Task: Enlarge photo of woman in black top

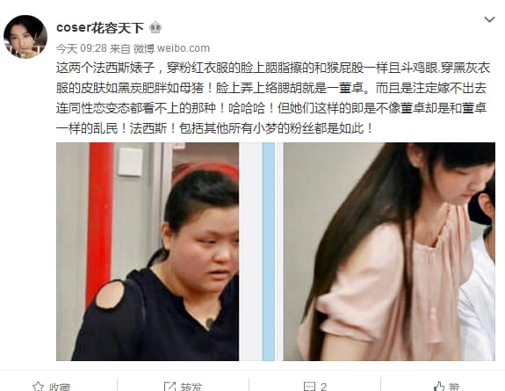Action: tap(148, 251)
